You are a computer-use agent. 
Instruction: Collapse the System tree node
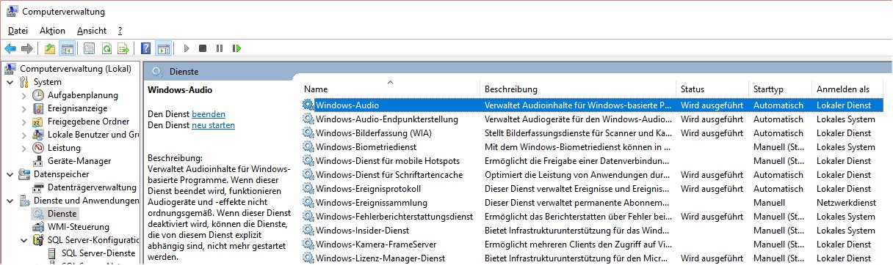(10, 82)
